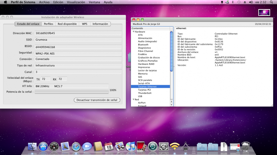Click the Contenido scroll up arrow

click(171, 102)
